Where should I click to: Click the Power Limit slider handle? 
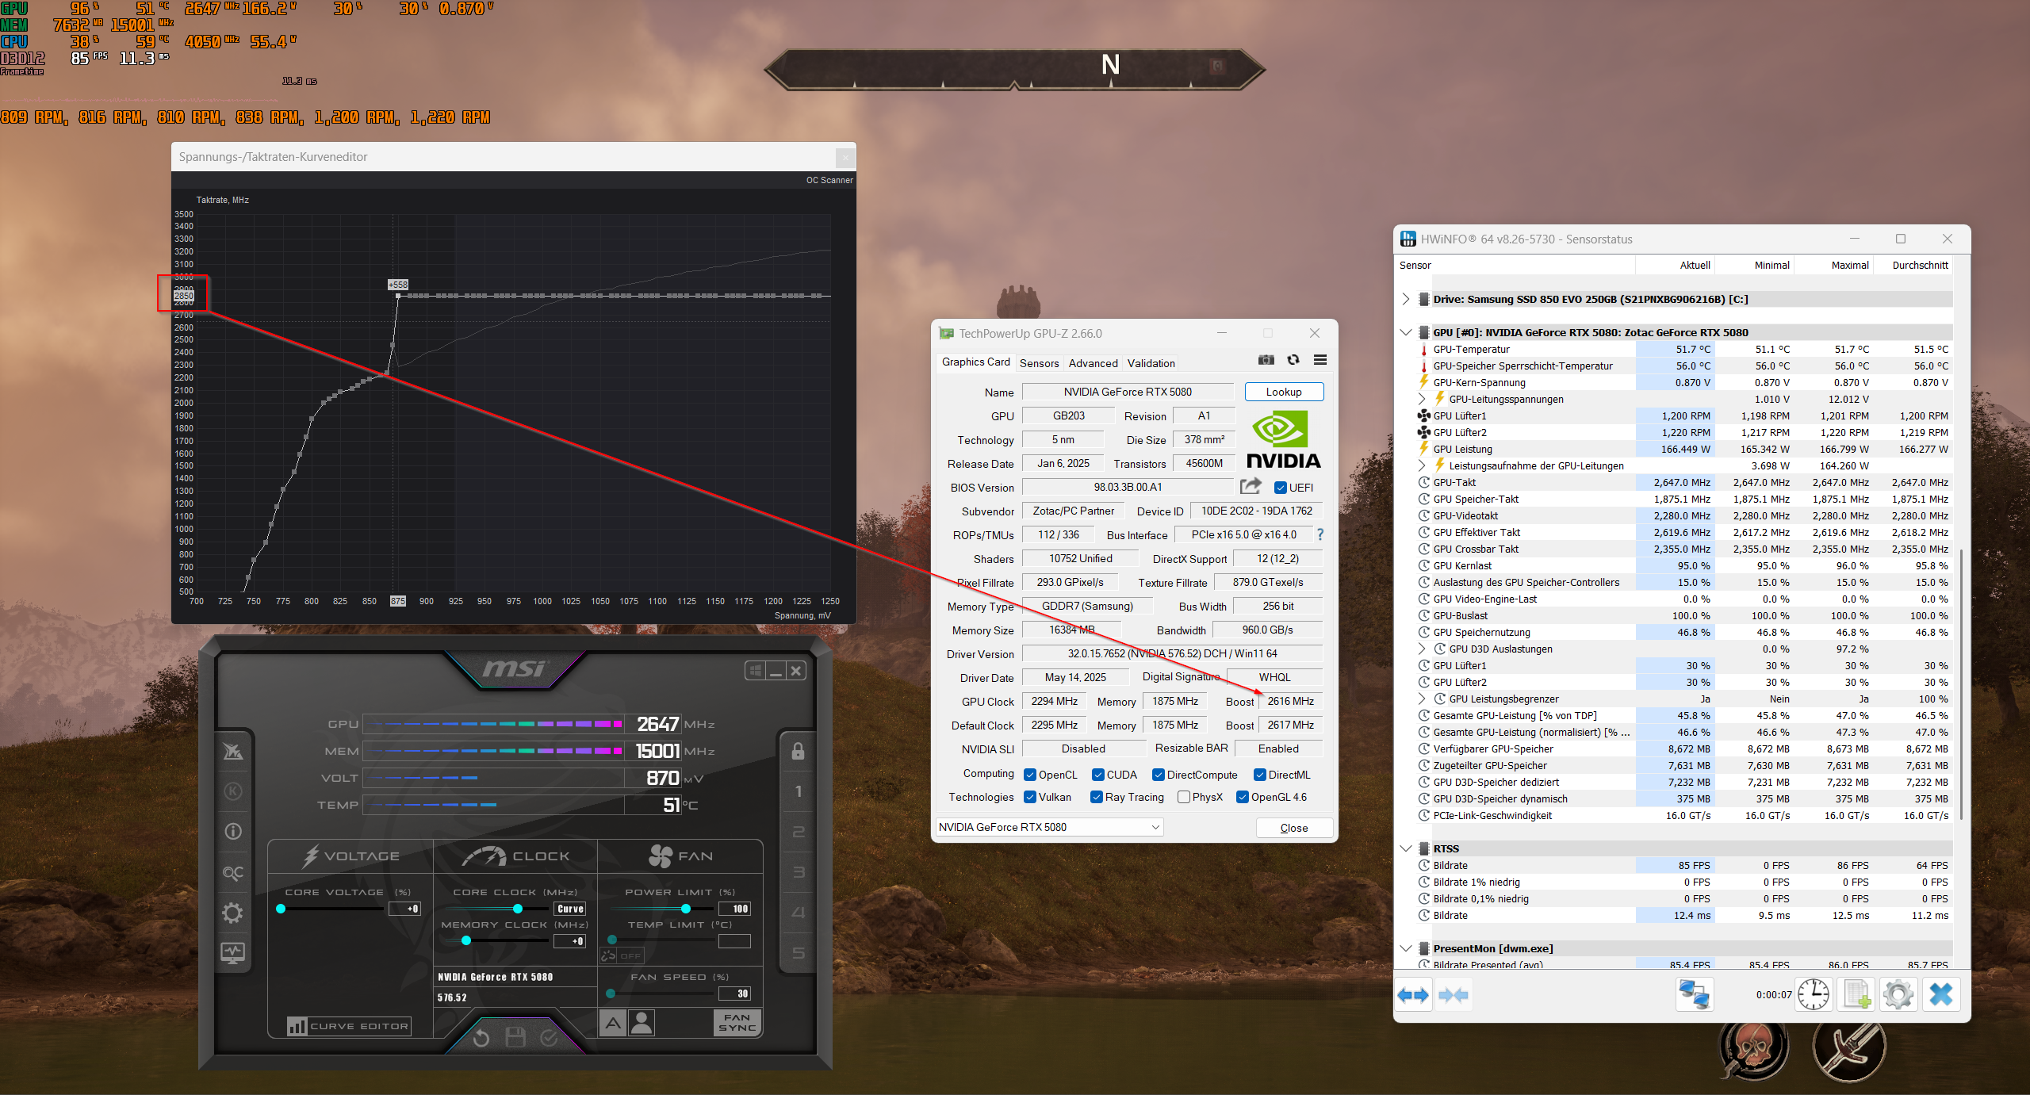point(686,909)
